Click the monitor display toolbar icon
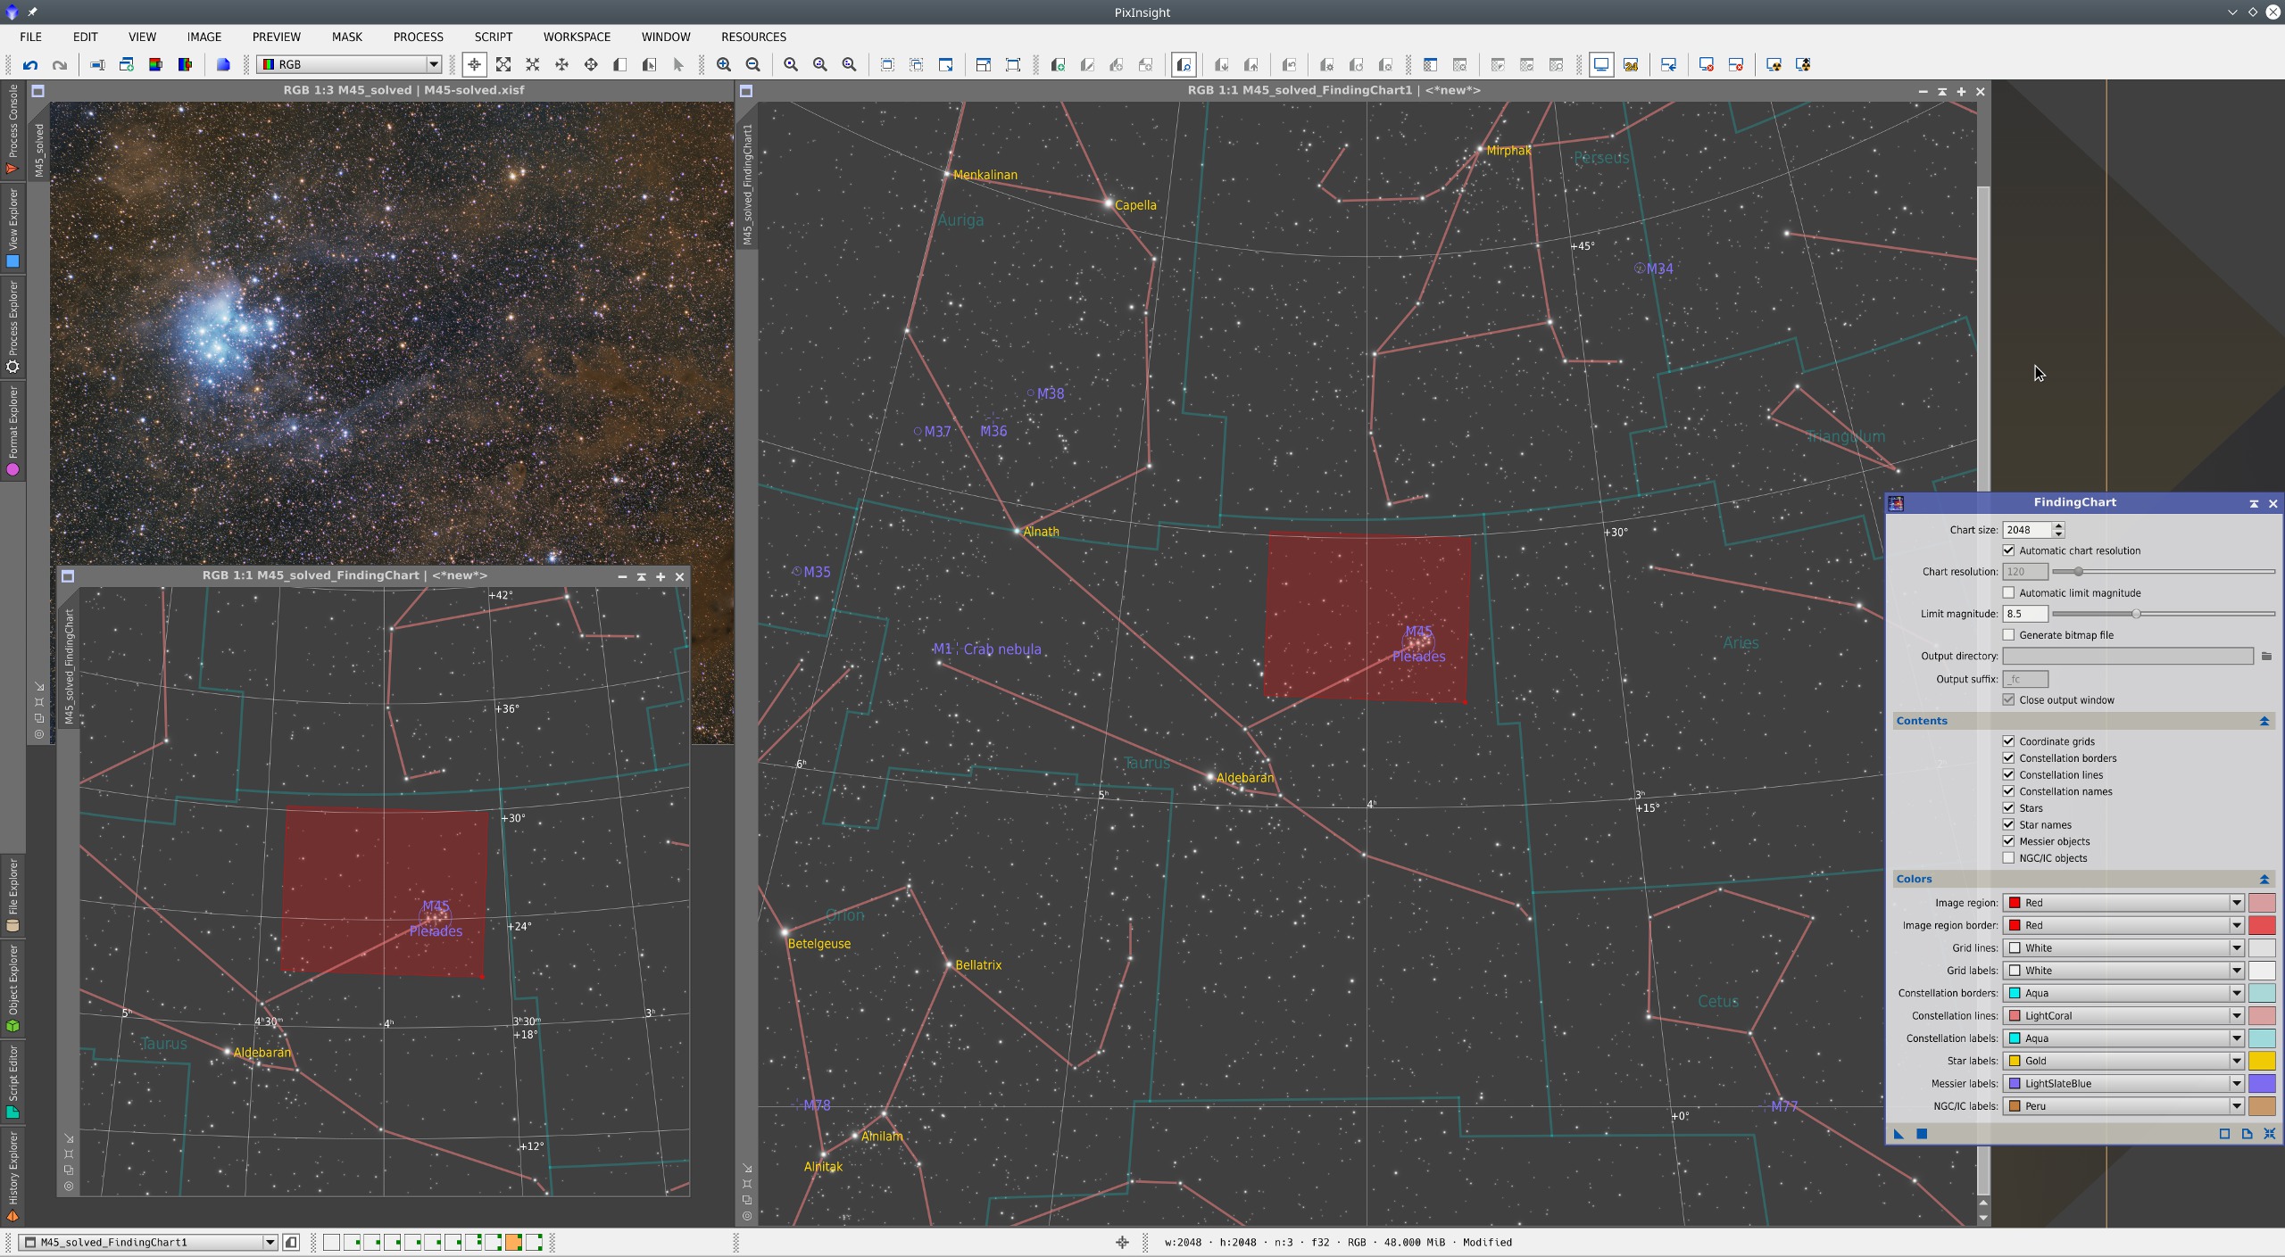Image resolution: width=2285 pixels, height=1257 pixels. (x=1601, y=64)
